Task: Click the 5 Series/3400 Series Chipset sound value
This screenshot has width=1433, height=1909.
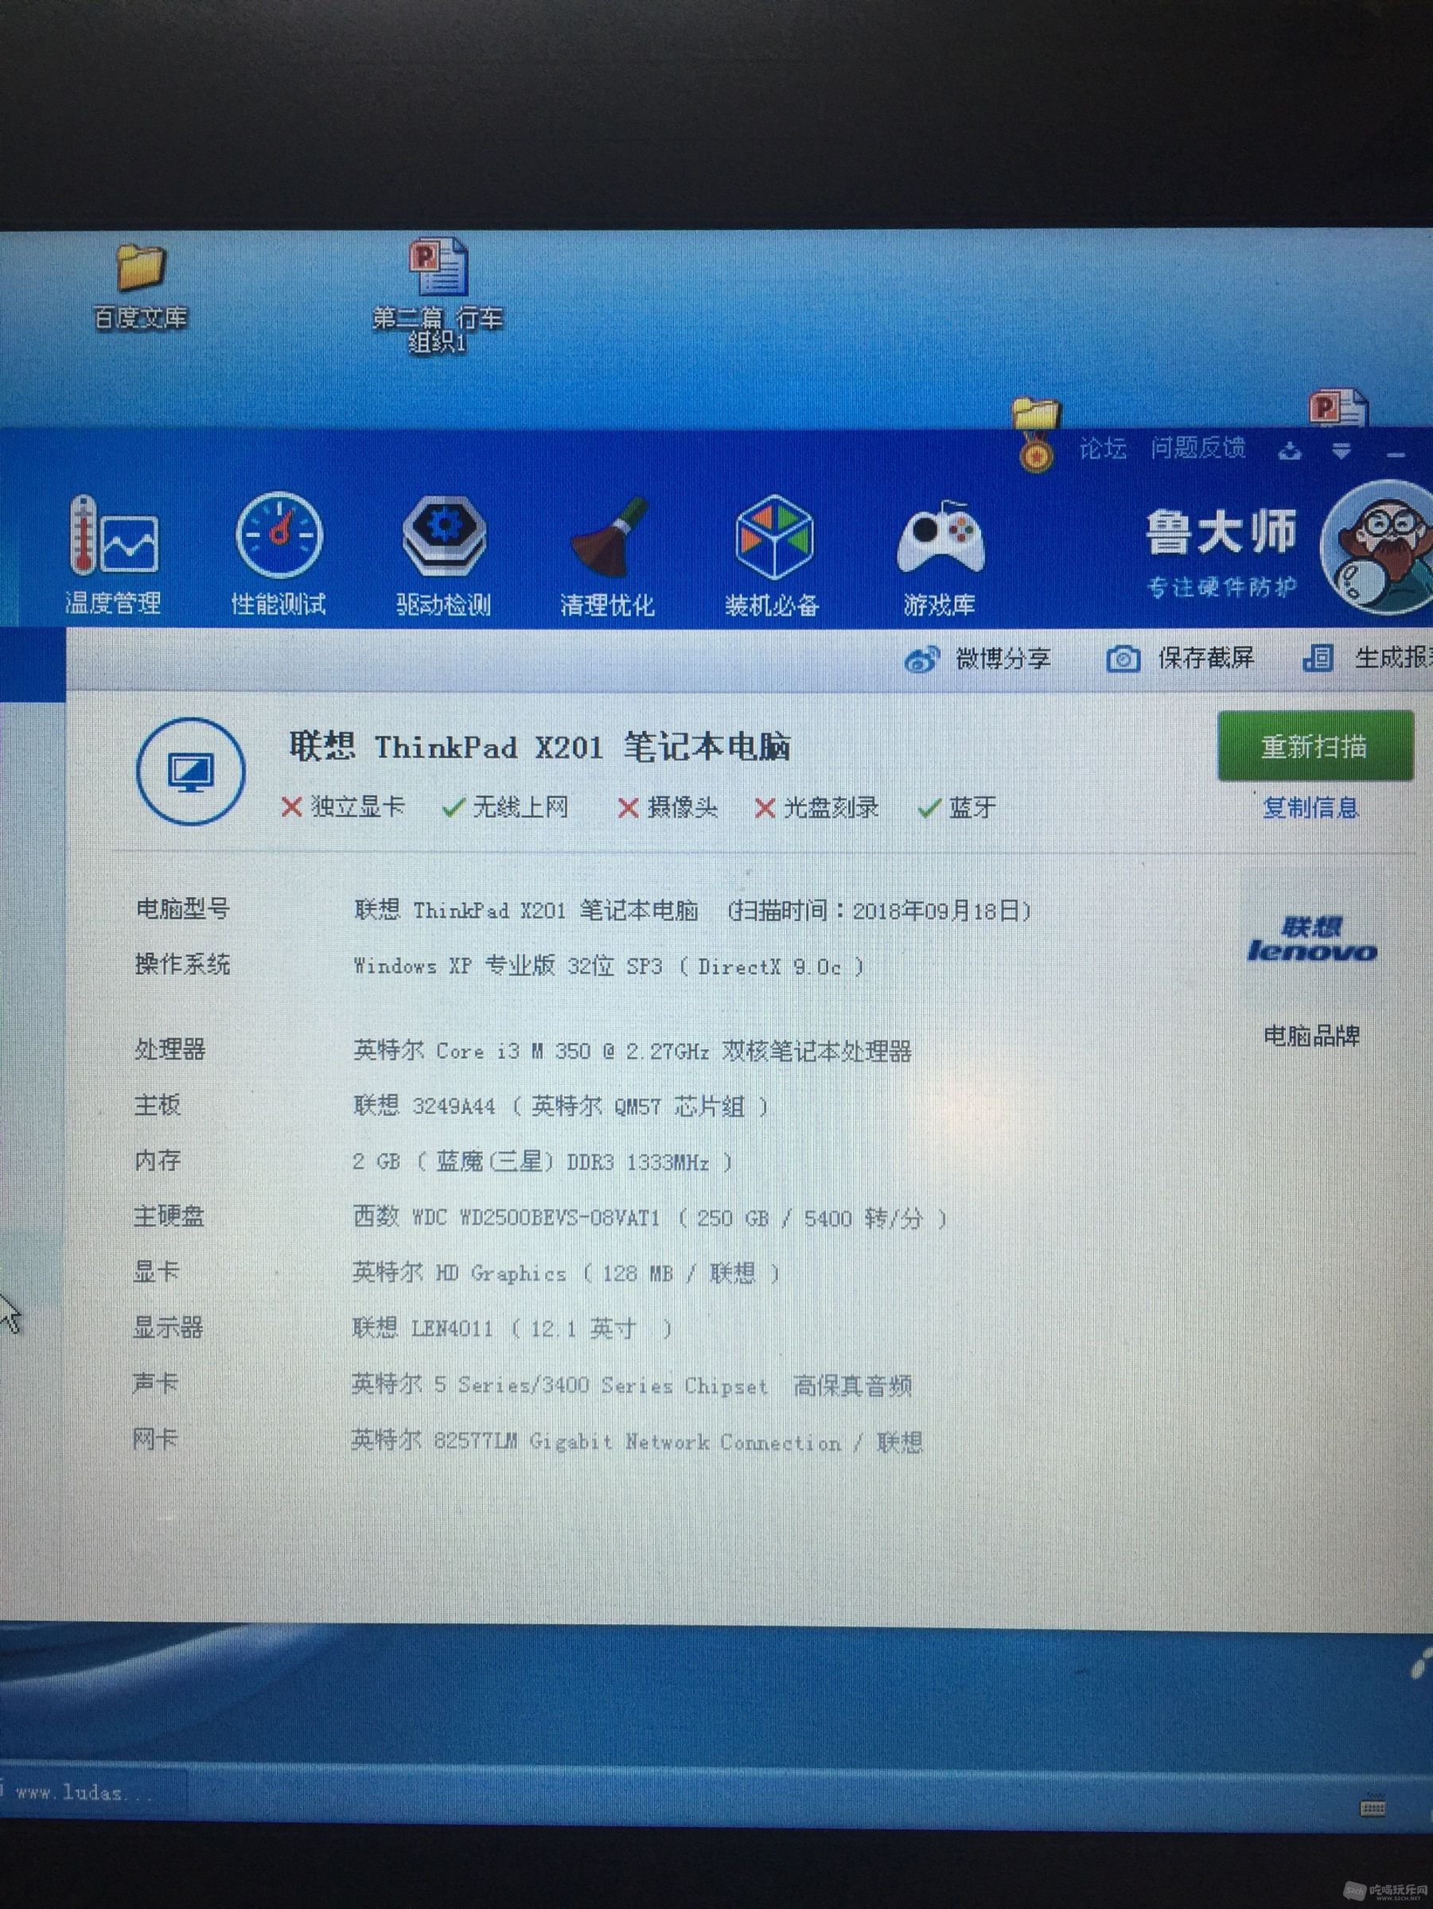Action: pos(632,1385)
